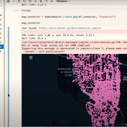This screenshot has width=127, height=127.
Task: Click the SedonaKepler.create_map code line
Action: click(69, 17)
